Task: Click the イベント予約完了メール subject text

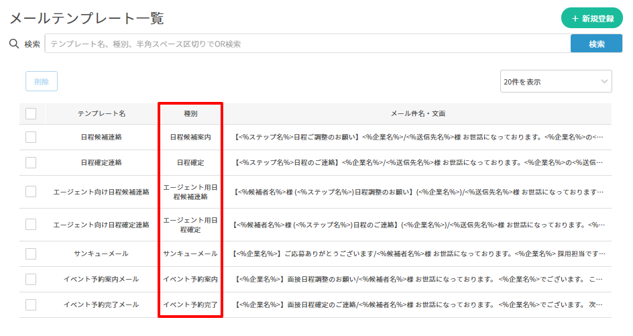Action: (x=418, y=304)
